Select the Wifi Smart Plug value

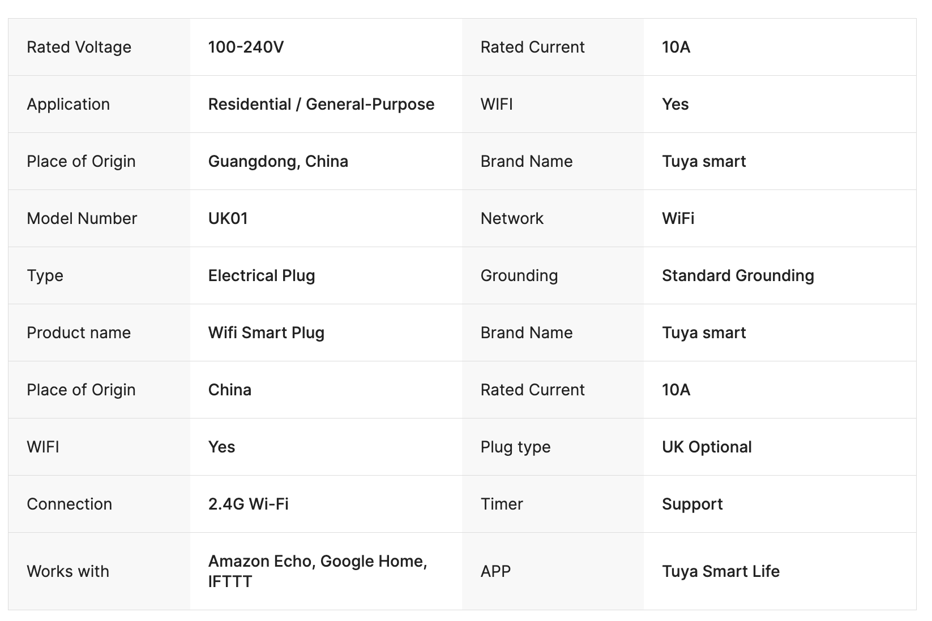(x=266, y=333)
